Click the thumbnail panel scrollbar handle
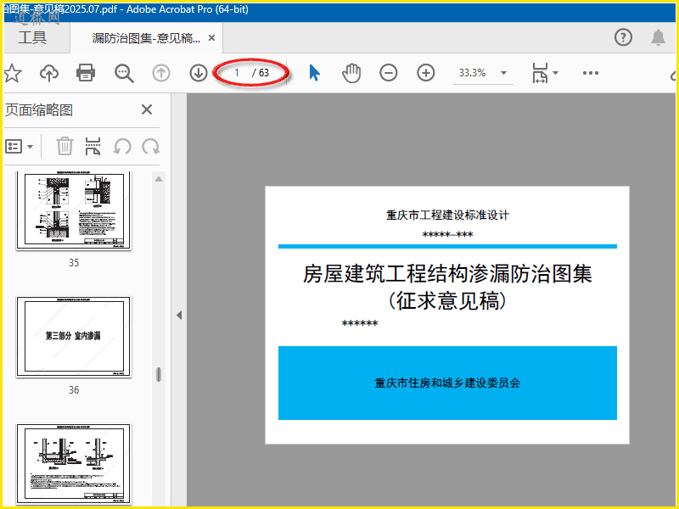Image resolution: width=679 pixels, height=509 pixels. pyautogui.click(x=159, y=374)
